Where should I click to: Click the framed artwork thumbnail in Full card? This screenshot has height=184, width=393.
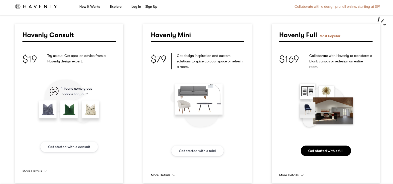coord(308,91)
